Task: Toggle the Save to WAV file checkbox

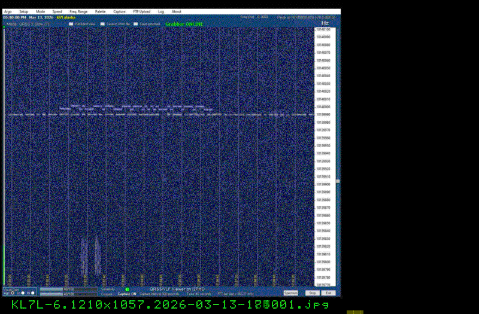Action: coord(102,24)
